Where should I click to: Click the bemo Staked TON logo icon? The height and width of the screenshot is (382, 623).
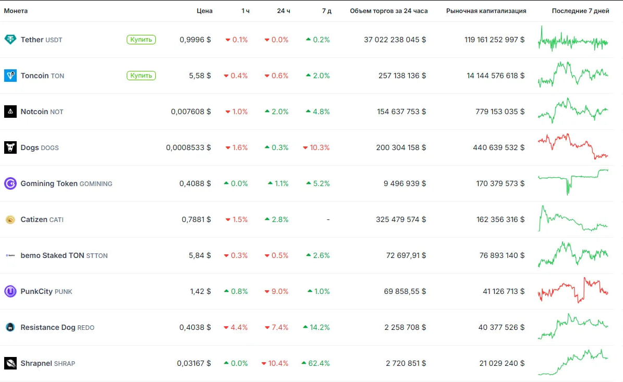coord(10,255)
